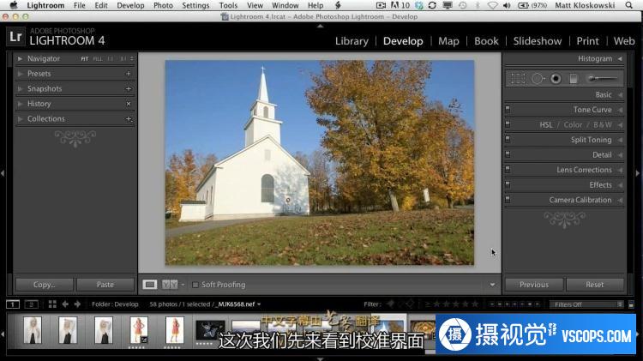Choose the Graduated Filter tool
643x361 pixels.
(574, 78)
